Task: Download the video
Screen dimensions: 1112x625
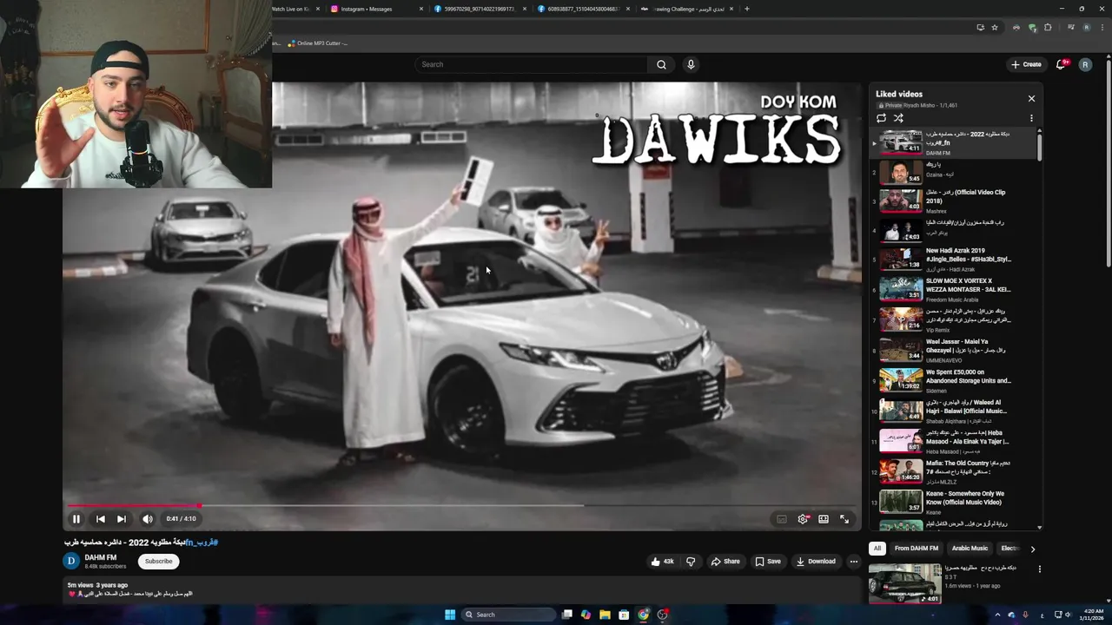Action: pos(816,562)
